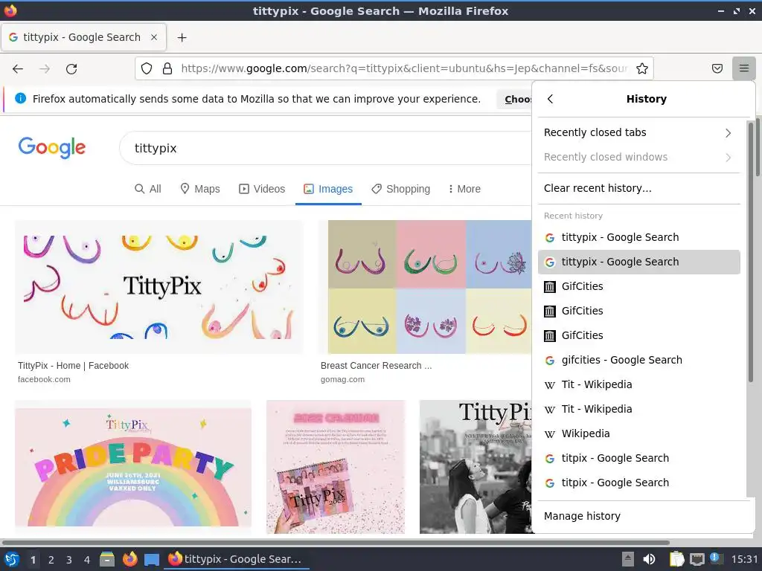The height and width of the screenshot is (571, 762).
Task: Click the page horizontal scrollbar
Action: click(x=336, y=542)
